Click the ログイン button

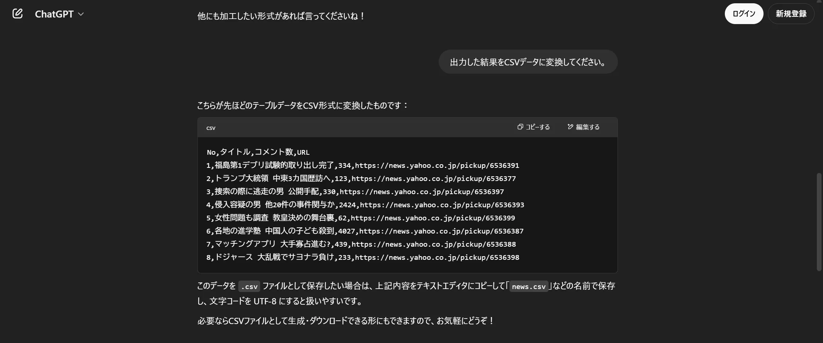coord(744,14)
